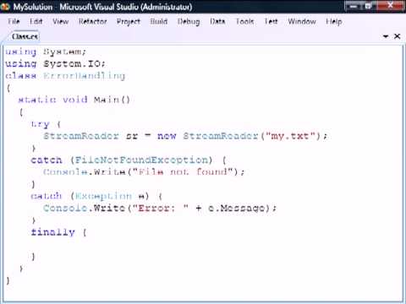Open the Window menu
Viewport: 406px width, 304px height.
click(302, 21)
